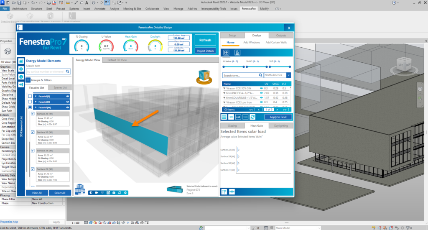The width and height of the screenshot is (428, 230).
Task: Expand 6mmSOLARBLUE+1/2"Ai... row
Action: coord(224,98)
